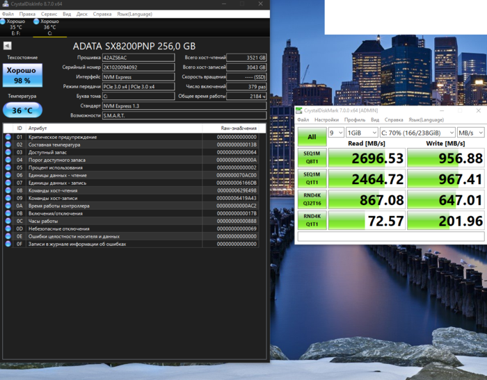This screenshot has height=380, width=487.
Task: Open Справка menu in CrystalDiskInfo
Action: 102,14
